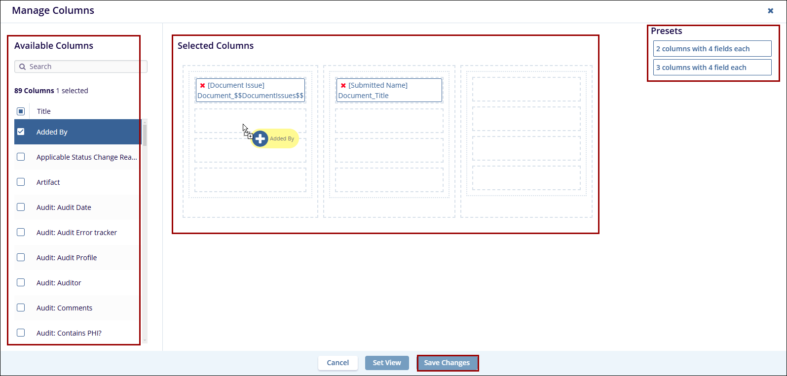Viewport: 787px width, 376px height.
Task: Click the search magnifier icon
Action: (22, 67)
